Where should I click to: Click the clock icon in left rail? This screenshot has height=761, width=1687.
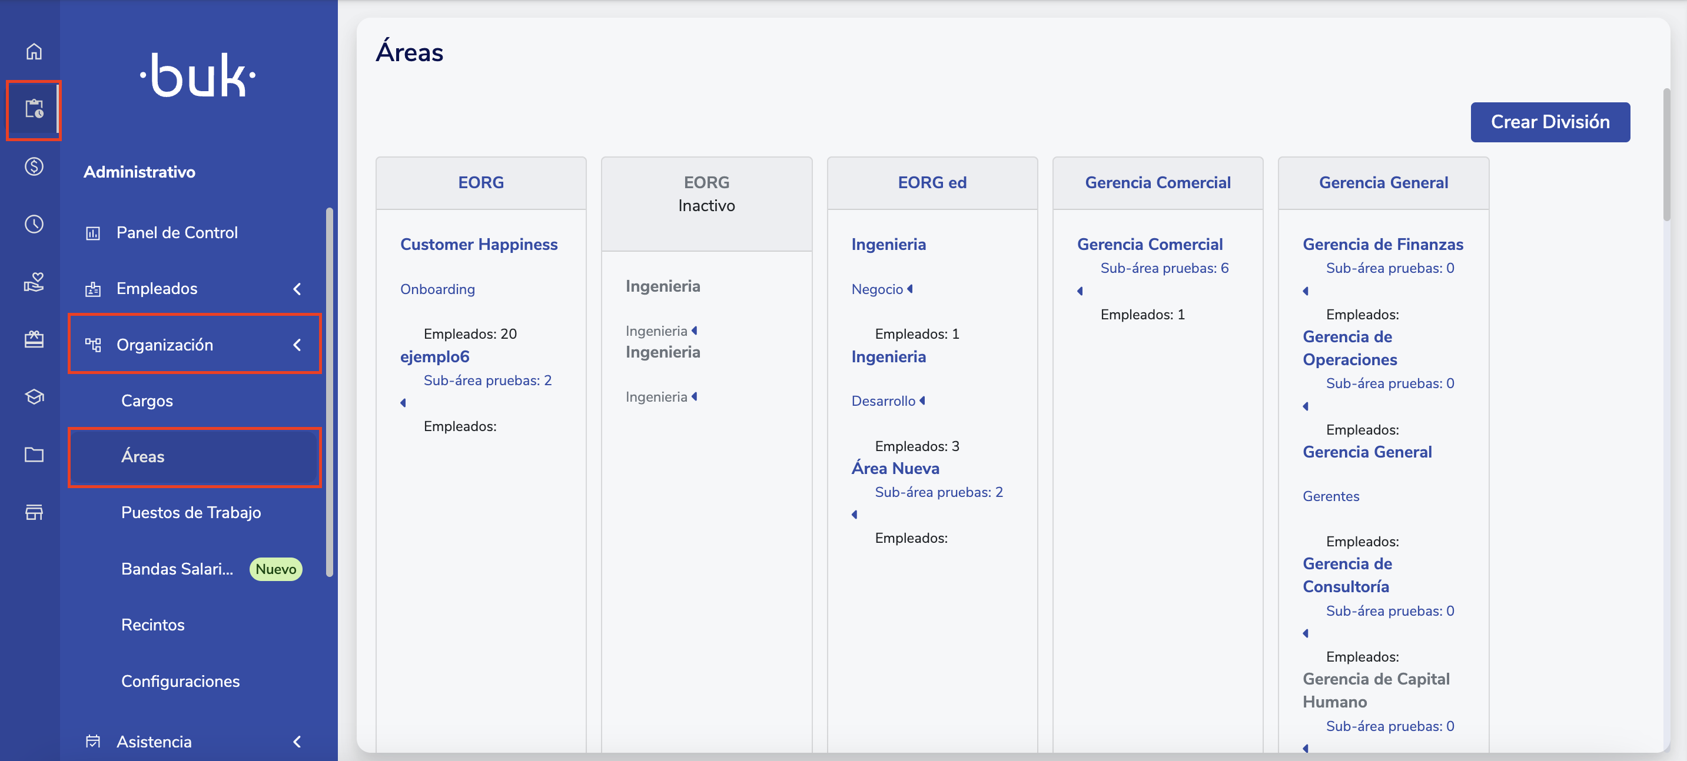[34, 225]
